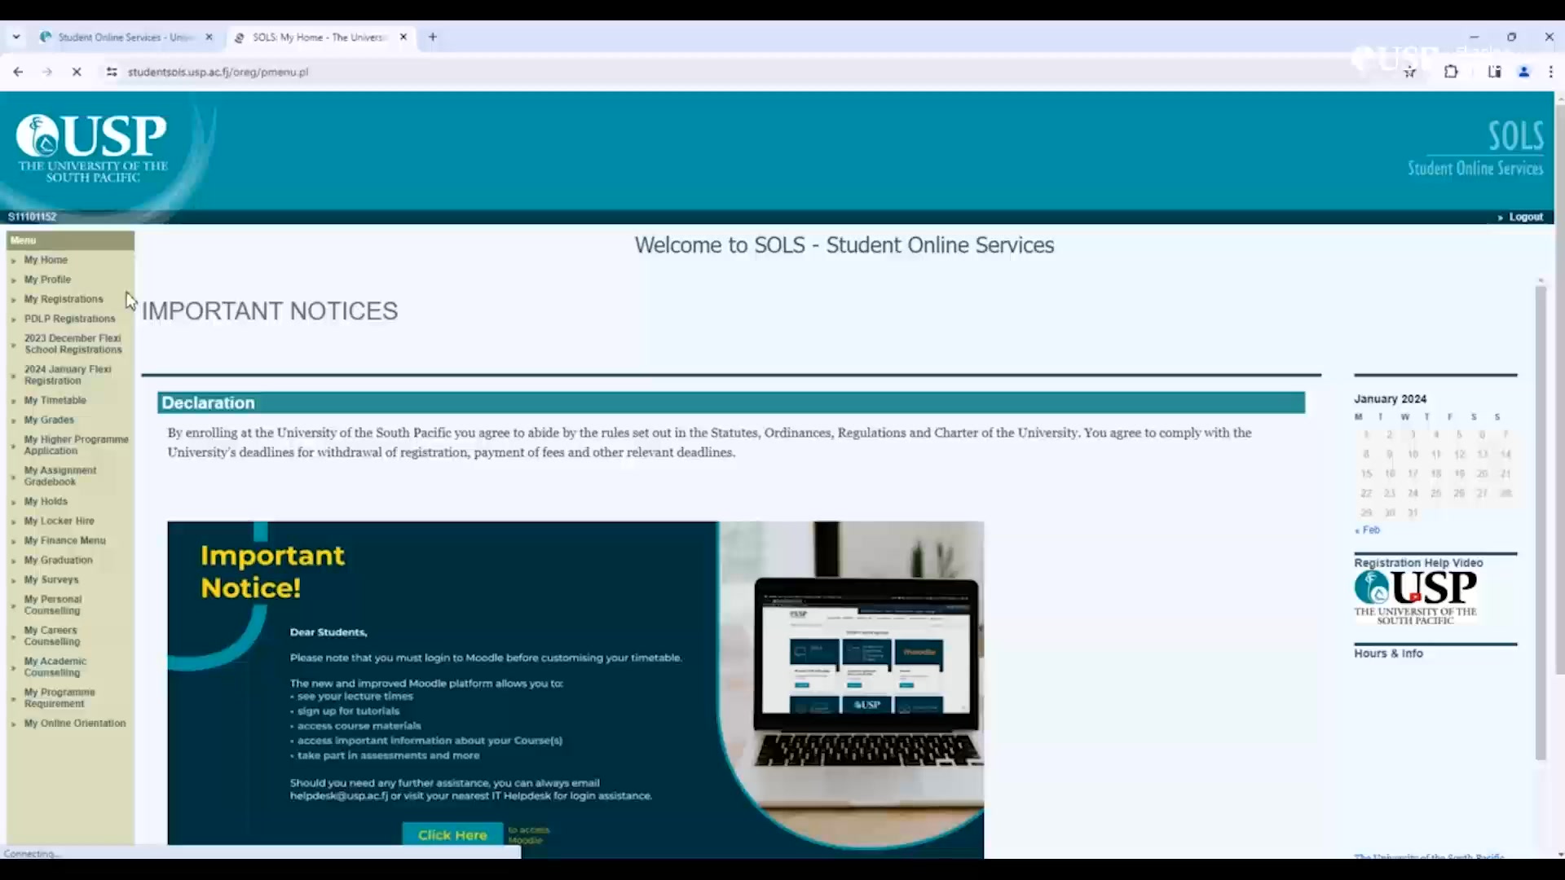The height and width of the screenshot is (880, 1565).
Task: Open browser extensions puzzle icon
Action: pos(1451,72)
